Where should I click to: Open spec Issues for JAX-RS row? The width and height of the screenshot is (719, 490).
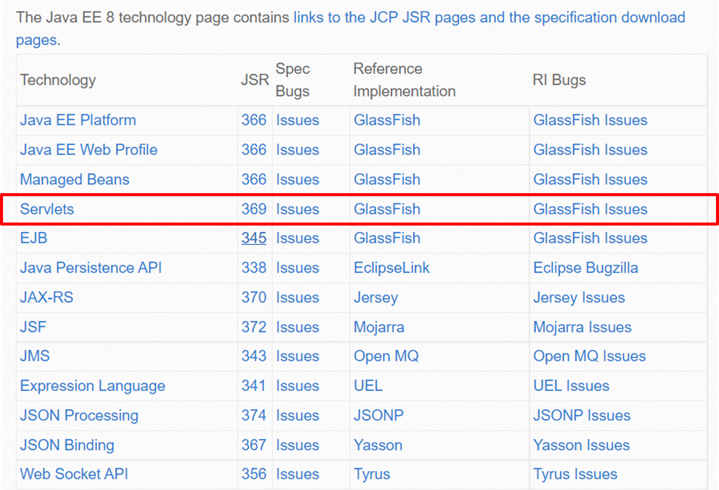297,297
